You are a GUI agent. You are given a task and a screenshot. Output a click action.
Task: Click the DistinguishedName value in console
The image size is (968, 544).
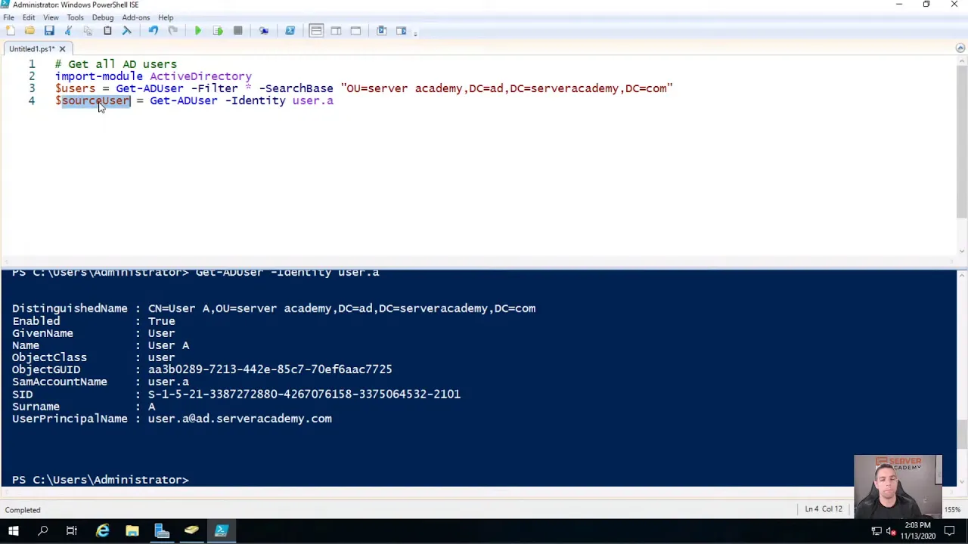point(342,308)
